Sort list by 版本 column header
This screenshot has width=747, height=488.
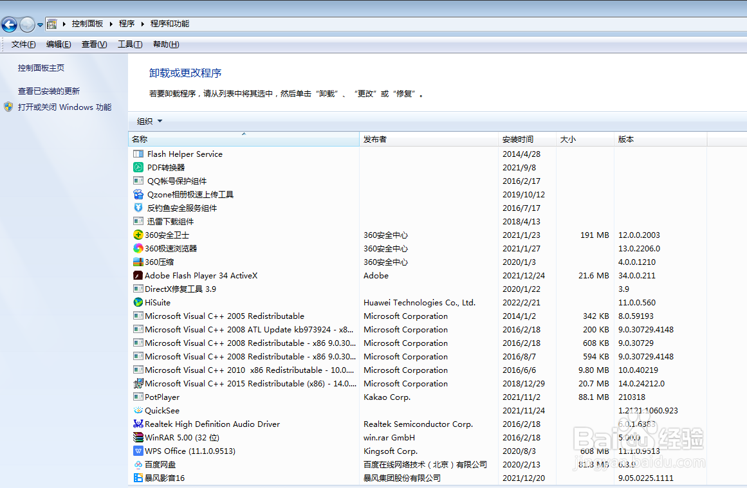pyautogui.click(x=661, y=139)
